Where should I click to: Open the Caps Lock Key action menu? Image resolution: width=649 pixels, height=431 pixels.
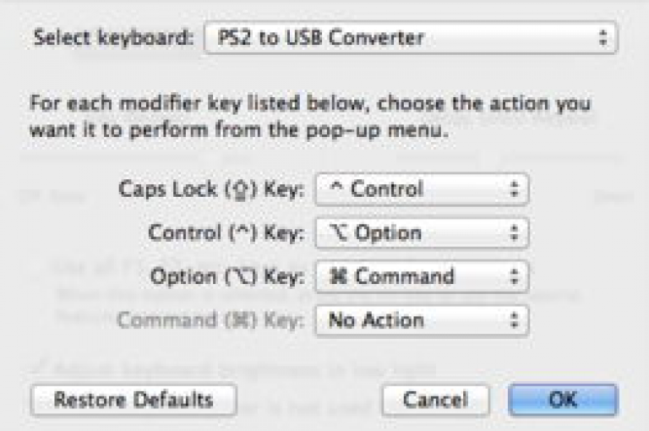coord(422,189)
